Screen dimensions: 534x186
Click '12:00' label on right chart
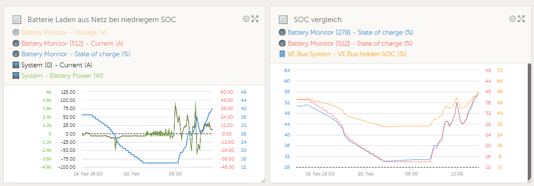(x=457, y=174)
